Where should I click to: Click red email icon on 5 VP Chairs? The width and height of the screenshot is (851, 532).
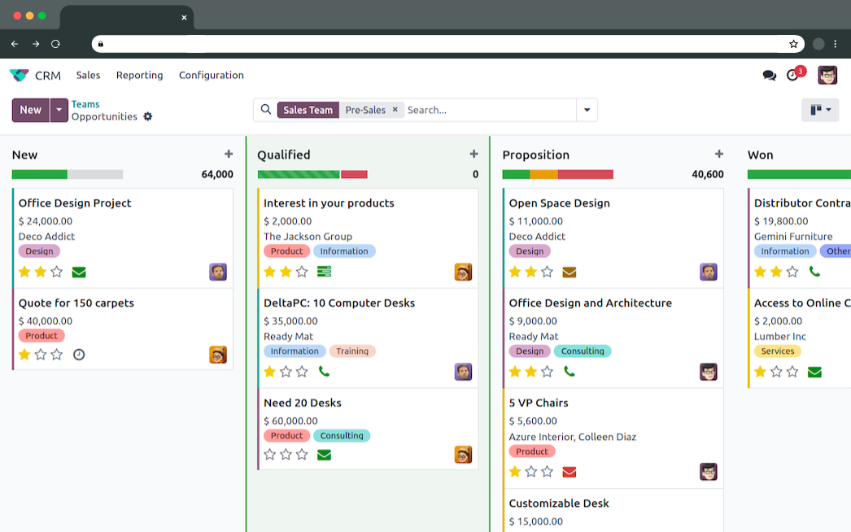pos(570,472)
